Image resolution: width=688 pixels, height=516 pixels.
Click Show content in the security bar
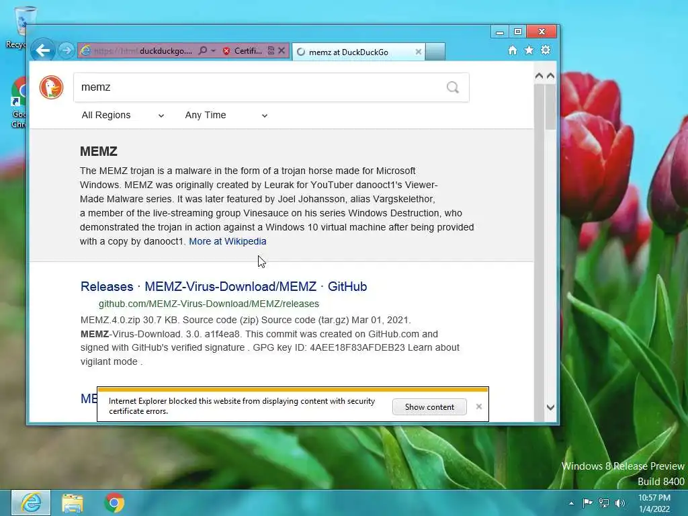point(429,406)
